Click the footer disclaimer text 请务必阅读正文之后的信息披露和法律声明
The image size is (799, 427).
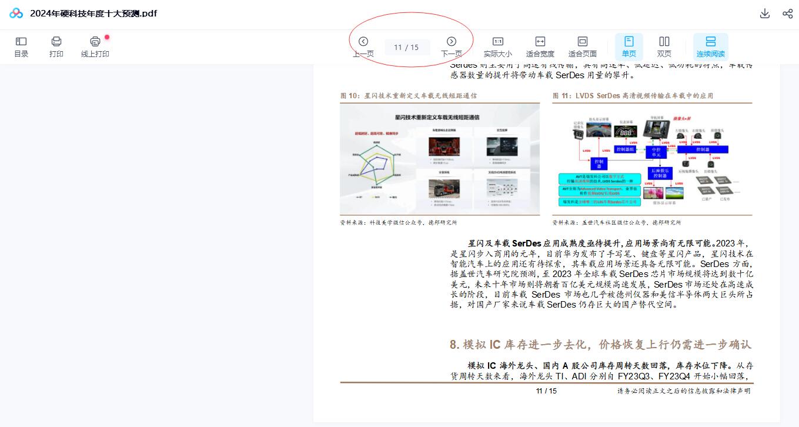coord(684,391)
